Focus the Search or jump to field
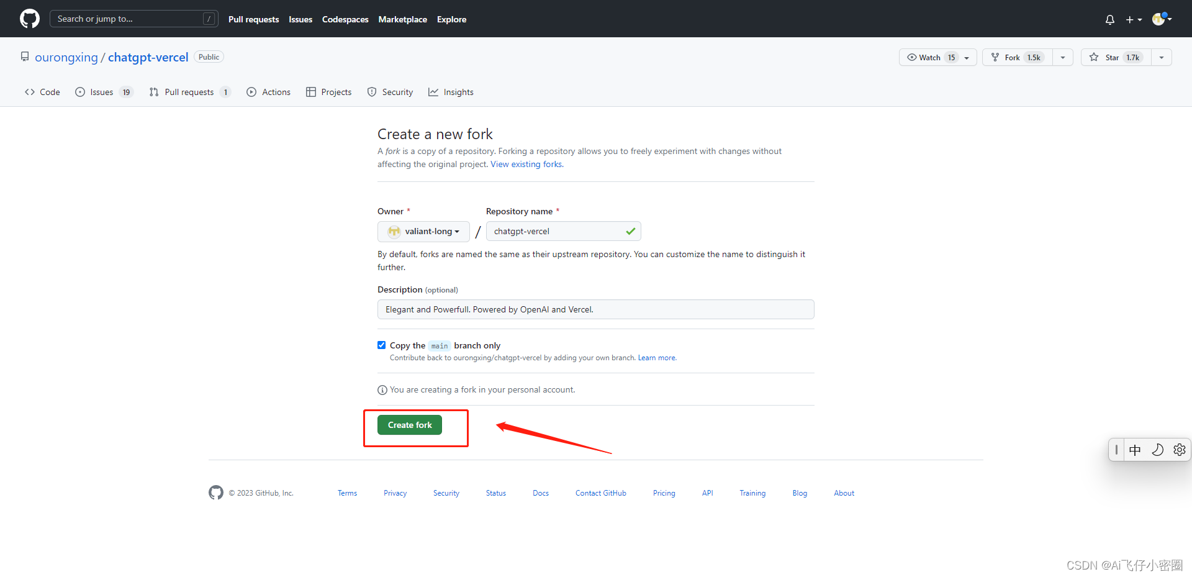The image size is (1192, 577). (x=134, y=19)
